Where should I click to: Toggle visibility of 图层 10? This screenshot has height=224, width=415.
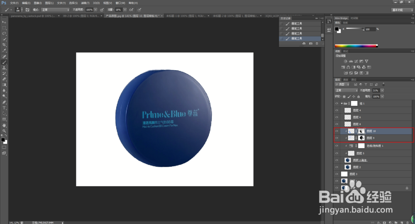pos(337,131)
